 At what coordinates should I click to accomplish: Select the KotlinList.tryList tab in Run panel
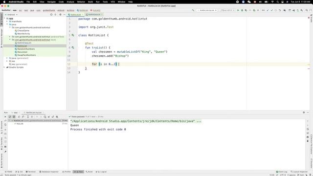pos(34,112)
